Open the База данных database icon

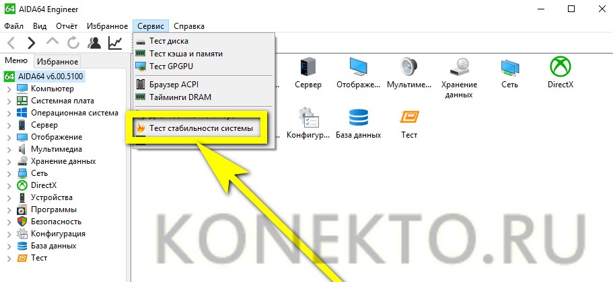click(x=358, y=117)
